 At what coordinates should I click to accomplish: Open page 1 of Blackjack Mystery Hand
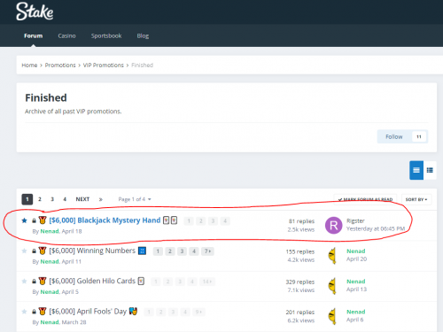(189, 220)
